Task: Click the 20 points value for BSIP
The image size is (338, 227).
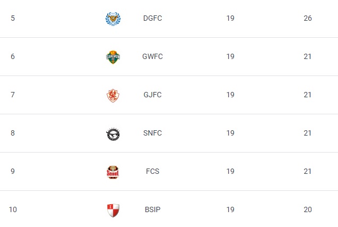Action: point(308,209)
